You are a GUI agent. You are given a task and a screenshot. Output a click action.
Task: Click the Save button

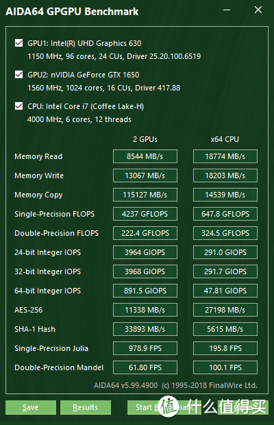(31, 407)
